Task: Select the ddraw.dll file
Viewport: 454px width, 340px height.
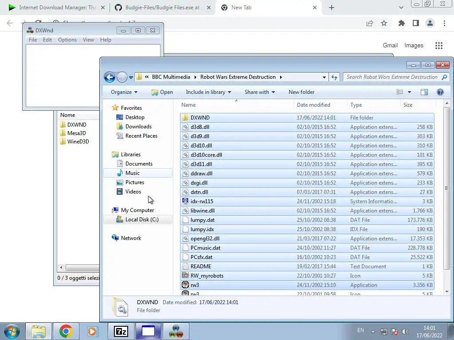Action: [x=307, y=174]
